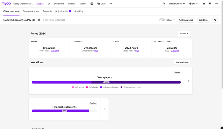Click the Workpapers 100% progress bar
Screen dimensions: 223x129
[x=106, y=82]
